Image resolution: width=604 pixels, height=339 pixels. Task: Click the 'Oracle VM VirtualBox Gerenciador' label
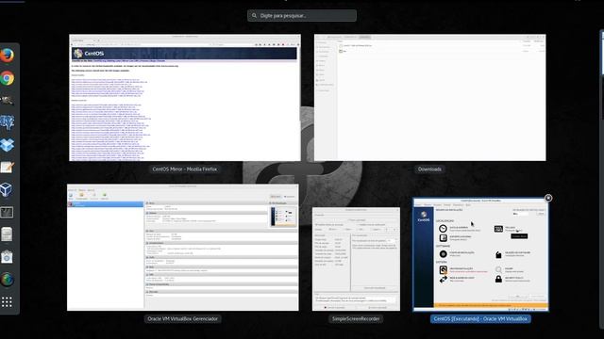(182, 318)
